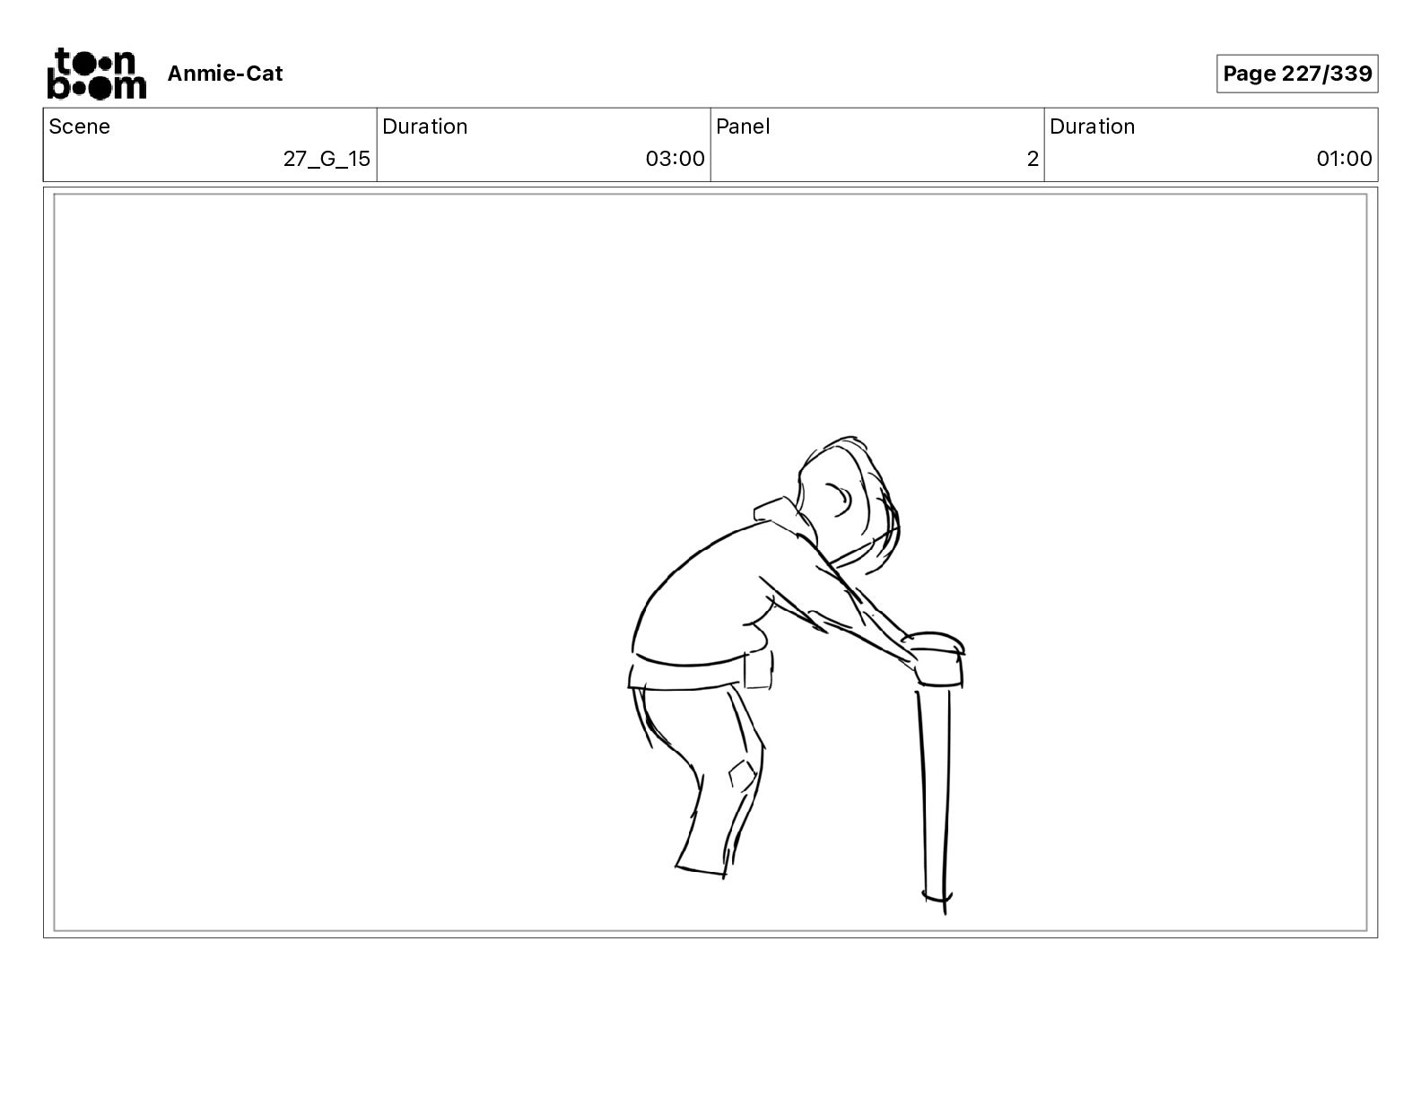Click the scene duration value 03:00
Image resolution: width=1421 pixels, height=1098 pixels.
675,159
